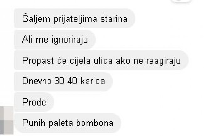Click the partially visible element at top right

coord(181,1)
